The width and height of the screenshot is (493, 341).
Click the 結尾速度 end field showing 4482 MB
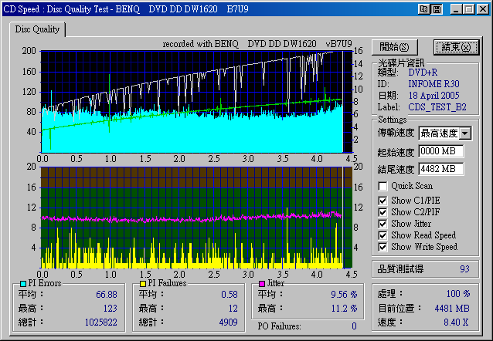pos(441,168)
